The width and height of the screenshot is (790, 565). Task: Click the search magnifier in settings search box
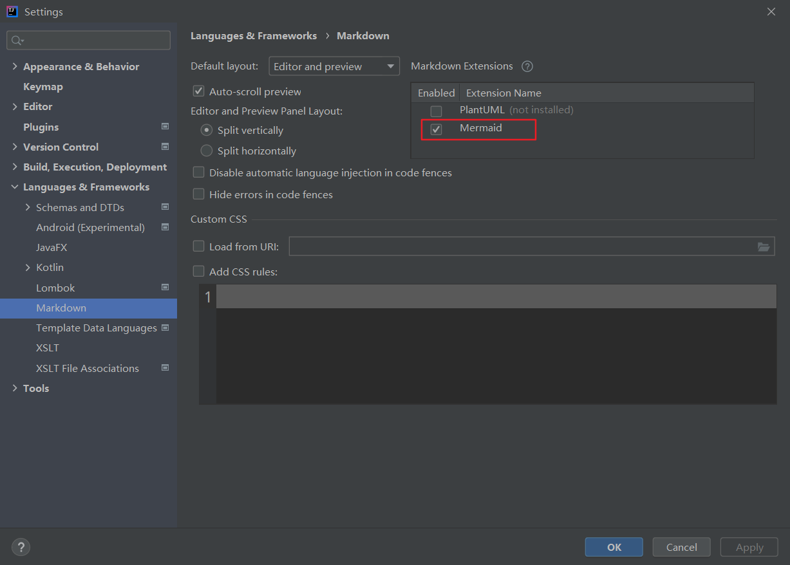(15, 40)
